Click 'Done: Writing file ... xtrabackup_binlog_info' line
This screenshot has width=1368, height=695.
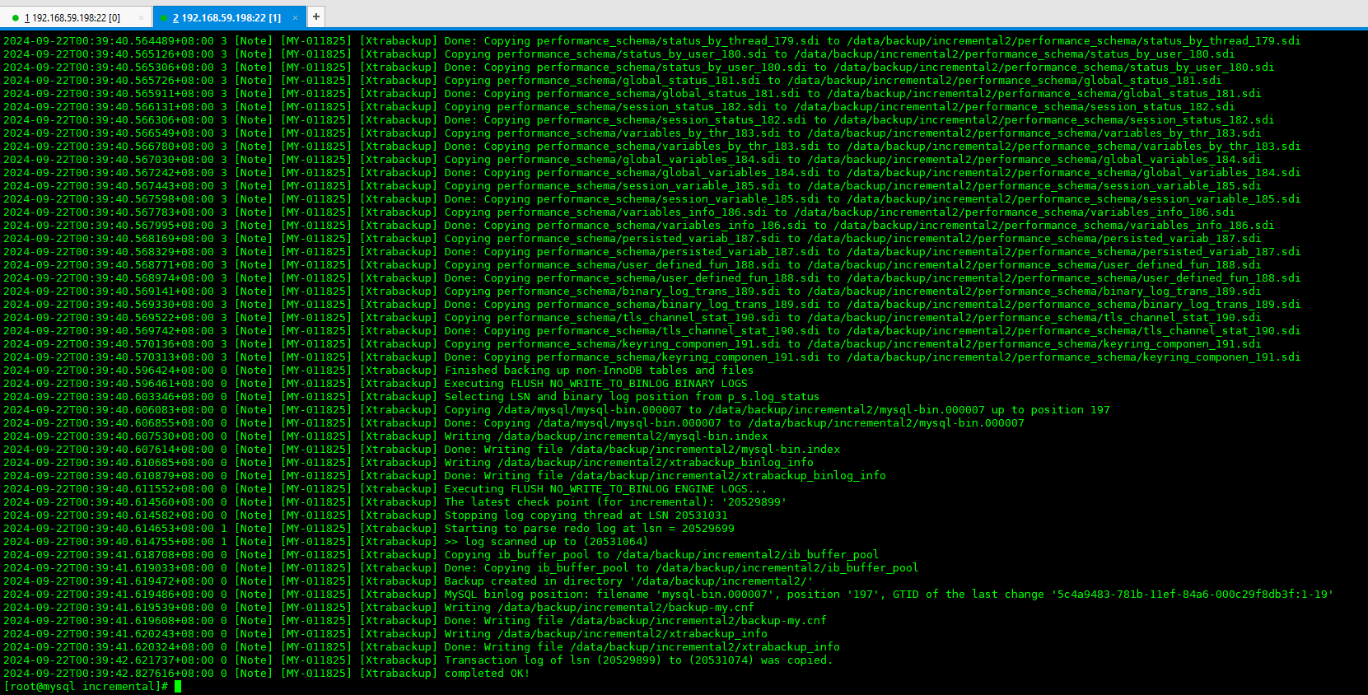(445, 476)
